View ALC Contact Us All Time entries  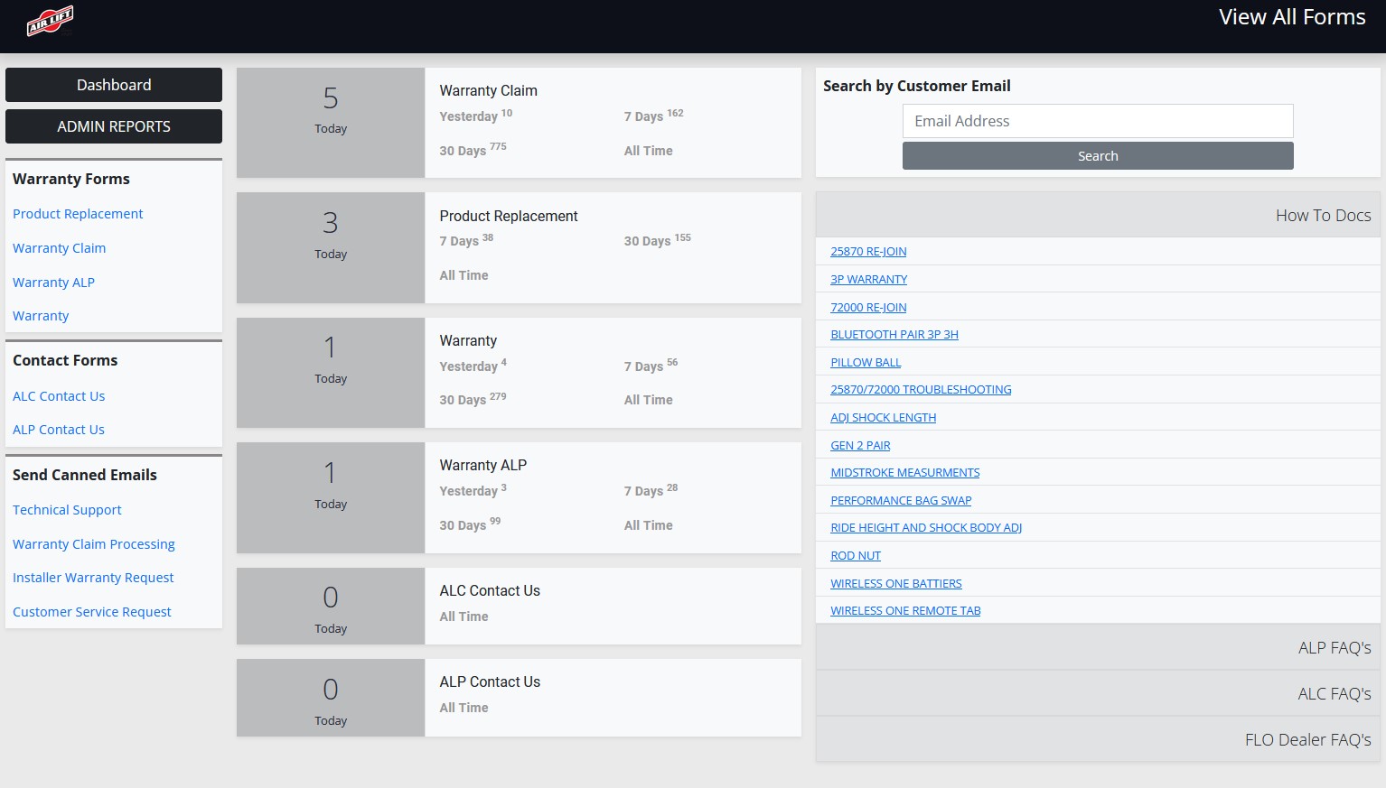(464, 616)
